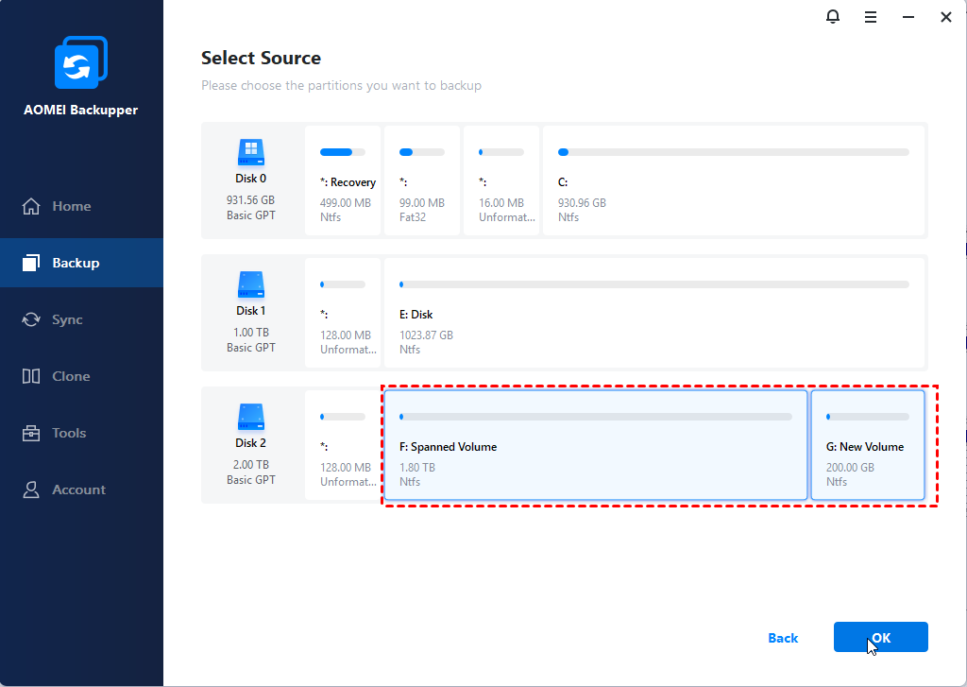
Task: Click the Back link
Action: coord(783,638)
